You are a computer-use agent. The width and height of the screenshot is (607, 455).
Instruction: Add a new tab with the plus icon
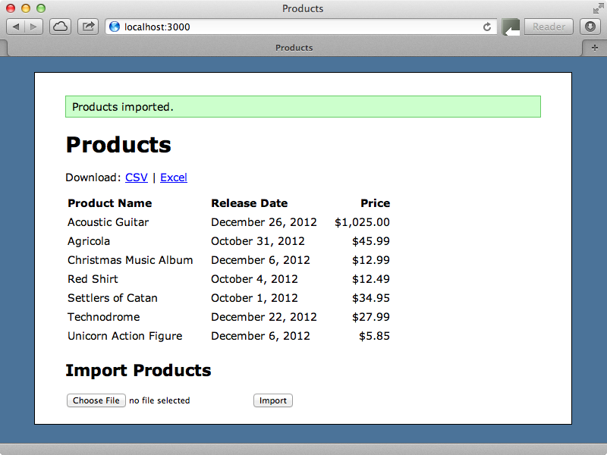coord(595,48)
